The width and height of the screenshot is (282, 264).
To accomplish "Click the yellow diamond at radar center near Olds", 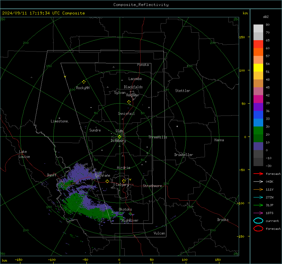I will 119,137.
